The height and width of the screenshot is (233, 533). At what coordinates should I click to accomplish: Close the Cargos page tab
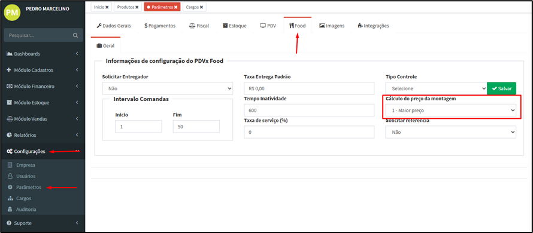(201, 7)
